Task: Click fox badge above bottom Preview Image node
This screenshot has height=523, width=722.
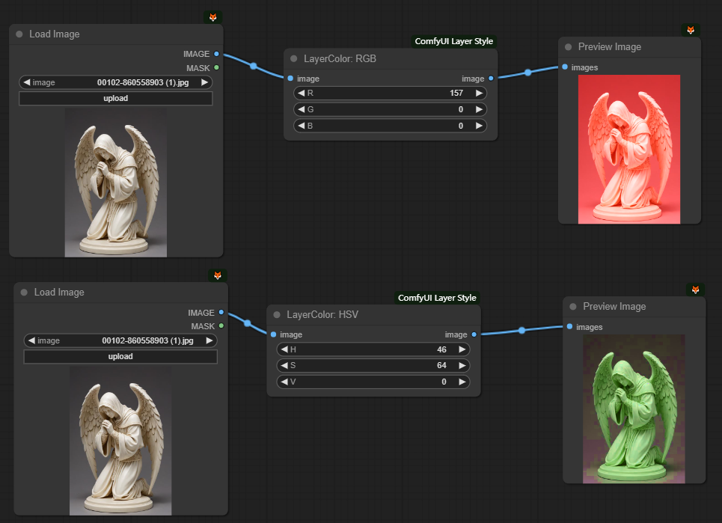Action: pyautogui.click(x=695, y=290)
